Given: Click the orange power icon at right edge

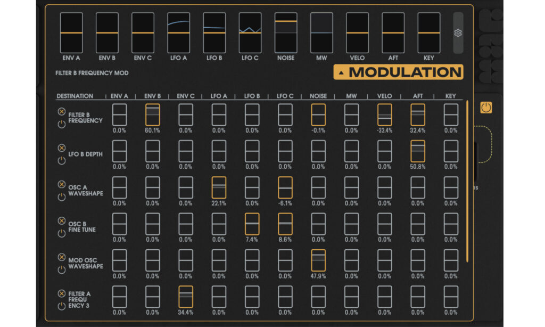Looking at the screenshot, I should coord(486,108).
